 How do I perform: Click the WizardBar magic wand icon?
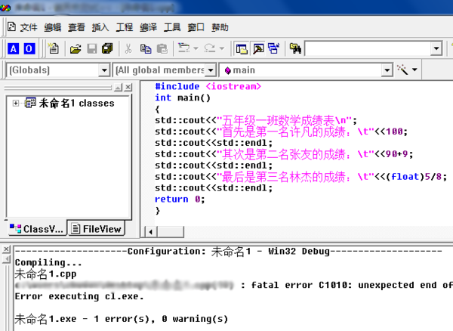click(x=403, y=70)
